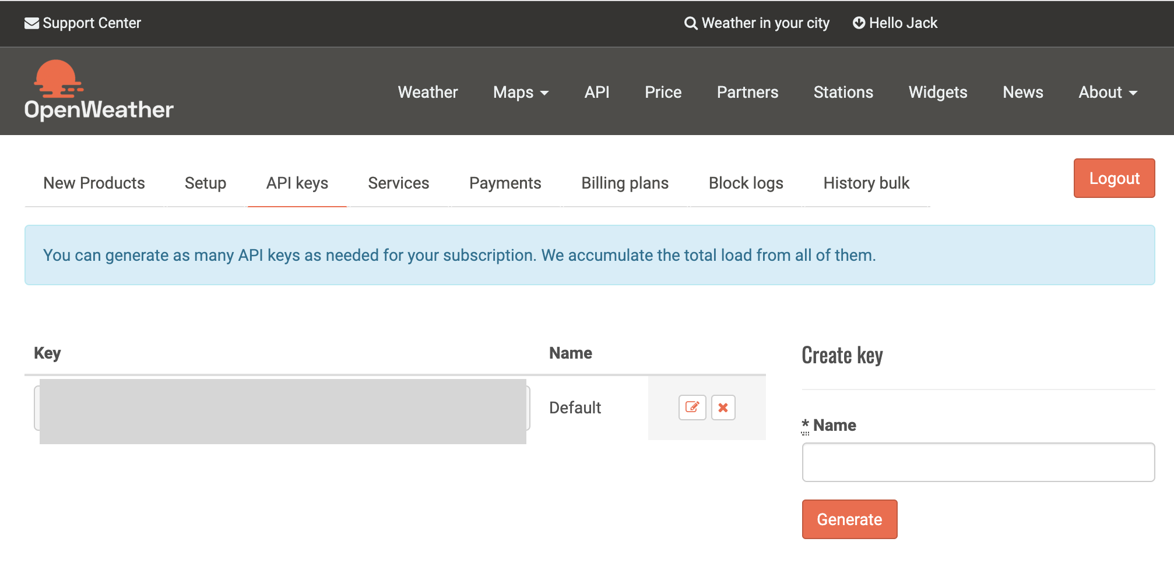This screenshot has width=1174, height=588.
Task: Open the Weather nav item
Action: coord(428,92)
